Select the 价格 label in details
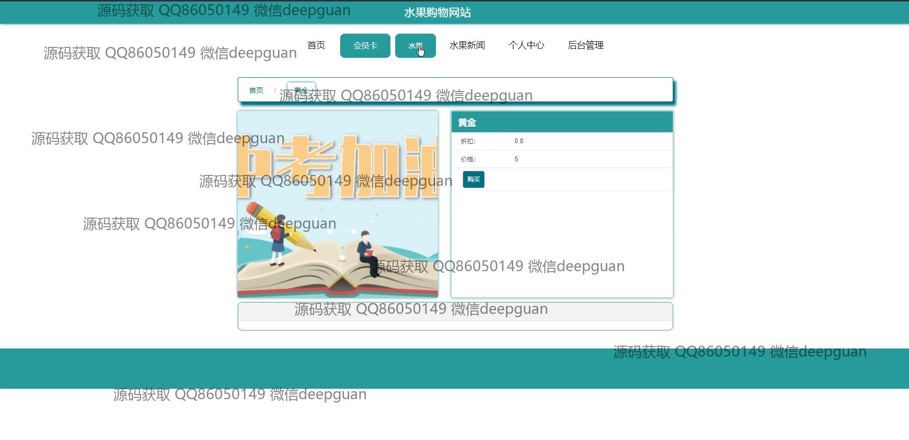 [468, 159]
